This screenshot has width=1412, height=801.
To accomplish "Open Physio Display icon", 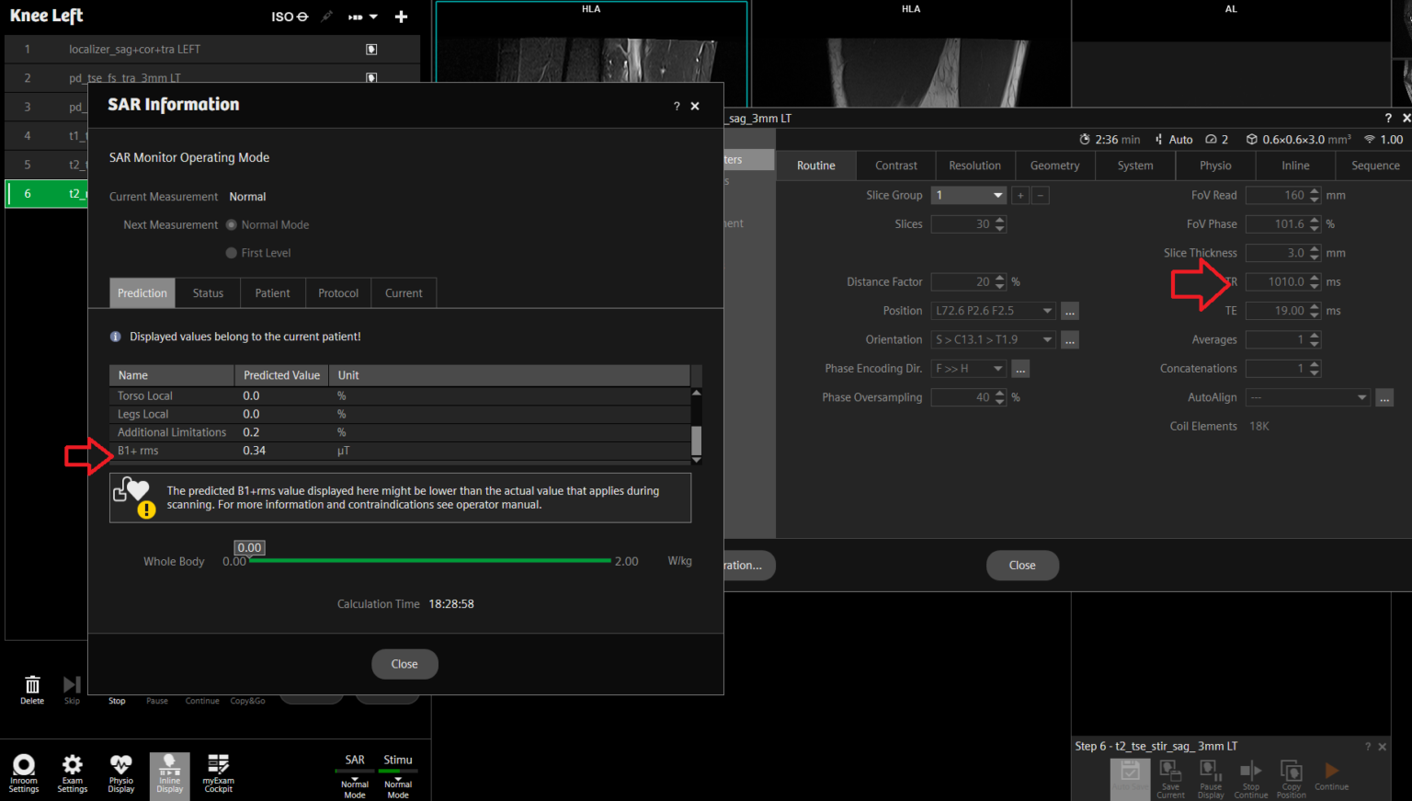I will pos(120,772).
